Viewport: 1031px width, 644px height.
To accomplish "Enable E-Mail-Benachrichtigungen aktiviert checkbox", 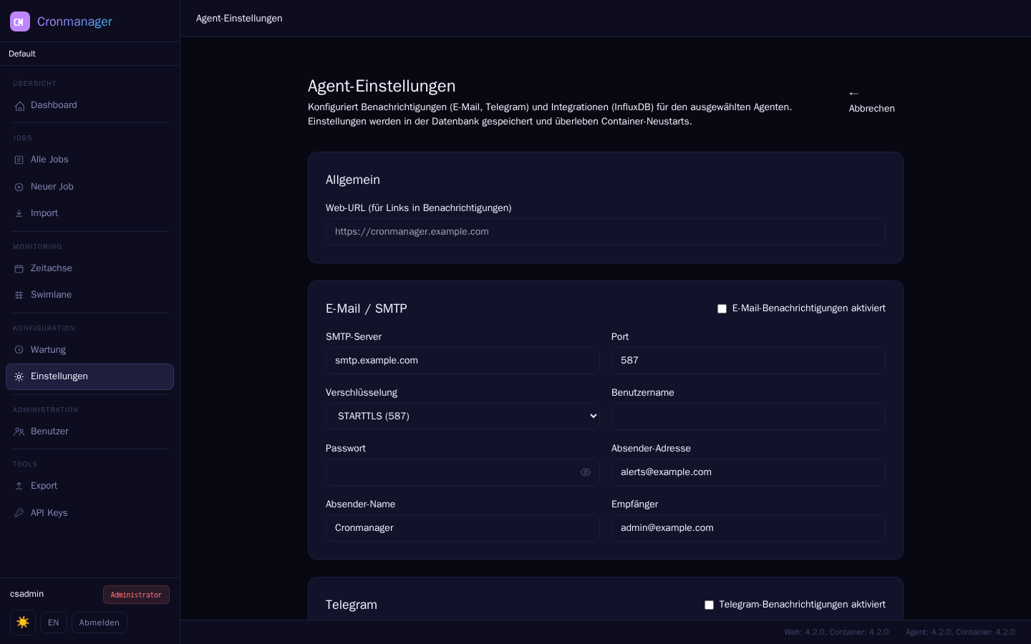I will [x=722, y=309].
